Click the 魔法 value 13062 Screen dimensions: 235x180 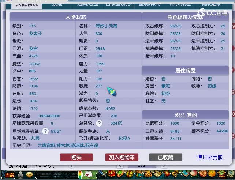34,64
